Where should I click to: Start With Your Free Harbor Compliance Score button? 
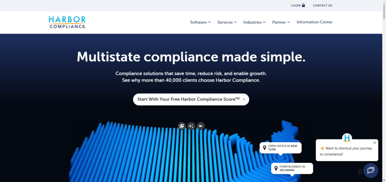point(191,99)
